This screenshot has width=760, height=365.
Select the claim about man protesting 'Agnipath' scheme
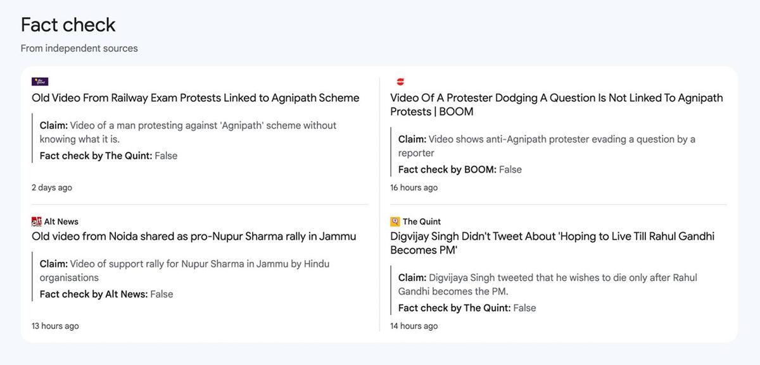tap(187, 132)
